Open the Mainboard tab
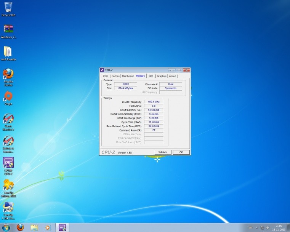290x232 pixels. click(128, 76)
